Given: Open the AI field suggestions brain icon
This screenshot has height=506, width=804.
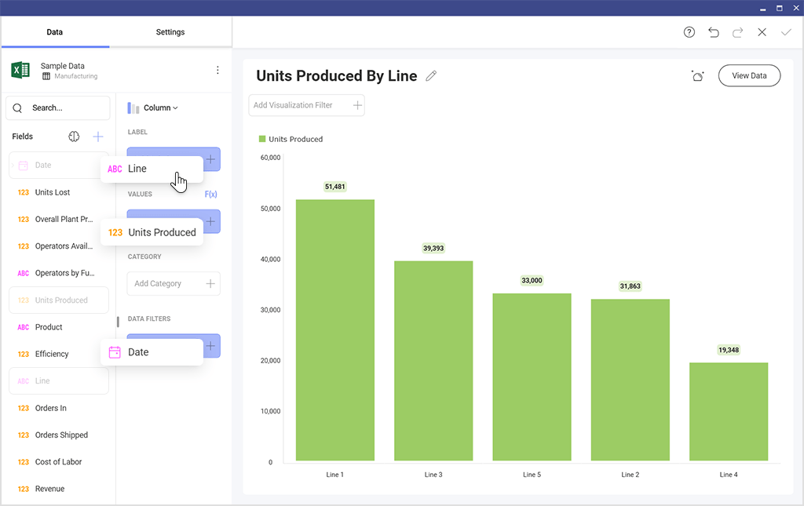Looking at the screenshot, I should coord(74,136).
